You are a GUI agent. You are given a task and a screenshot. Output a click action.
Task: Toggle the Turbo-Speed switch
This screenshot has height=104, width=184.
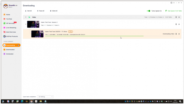tap(149, 11)
